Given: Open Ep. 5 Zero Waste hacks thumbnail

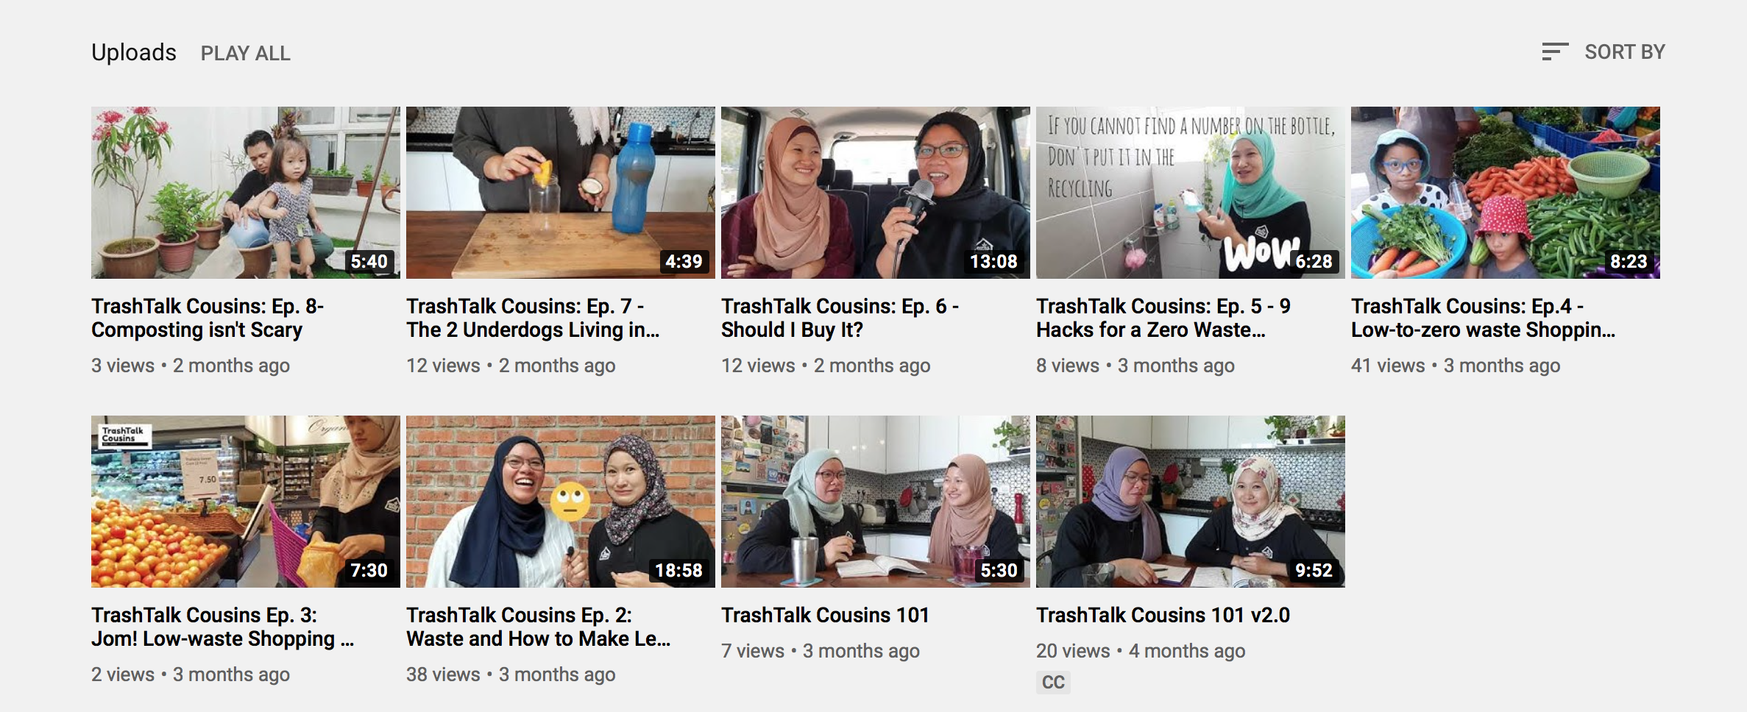Looking at the screenshot, I should [1191, 193].
